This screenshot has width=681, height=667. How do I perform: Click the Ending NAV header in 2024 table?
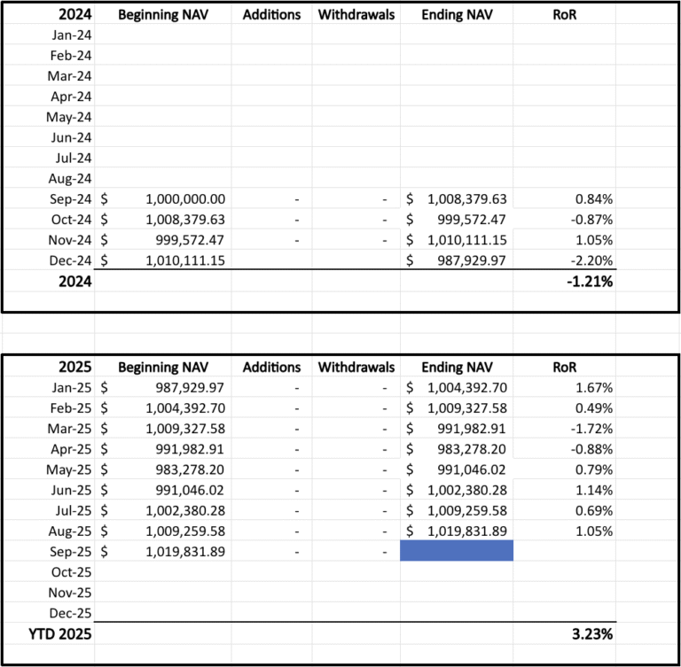(x=457, y=15)
